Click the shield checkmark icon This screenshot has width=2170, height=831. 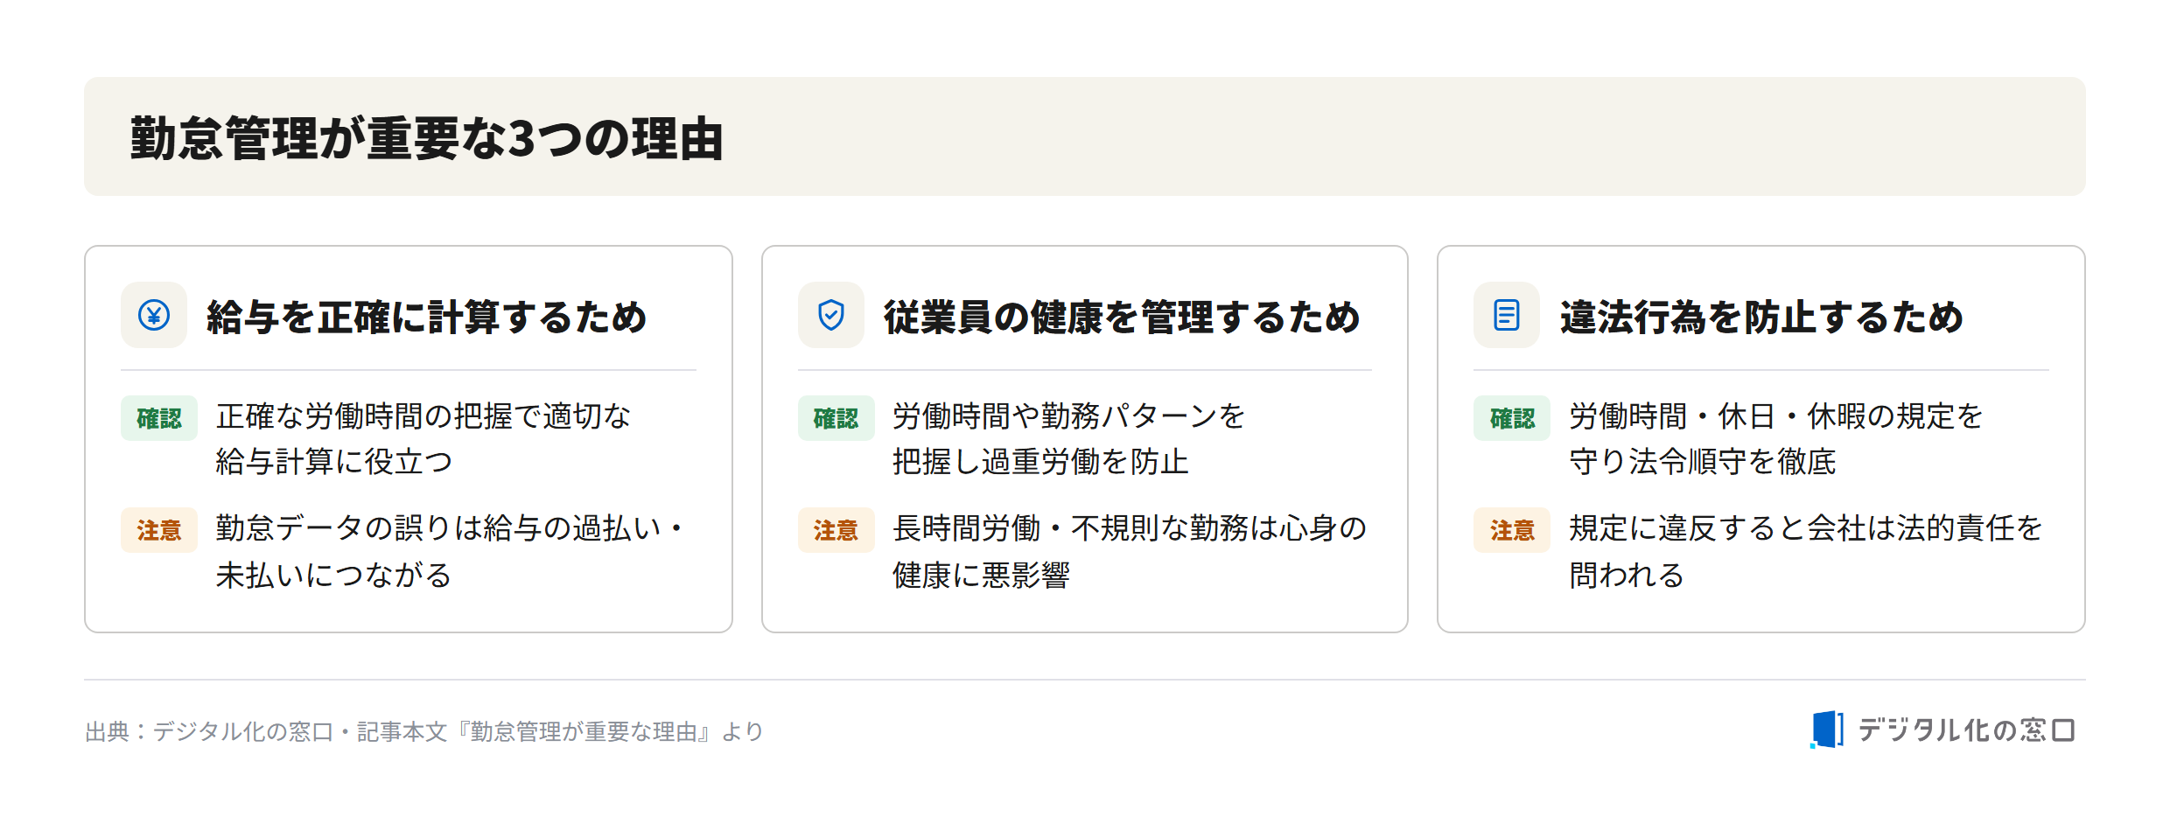[x=830, y=315]
